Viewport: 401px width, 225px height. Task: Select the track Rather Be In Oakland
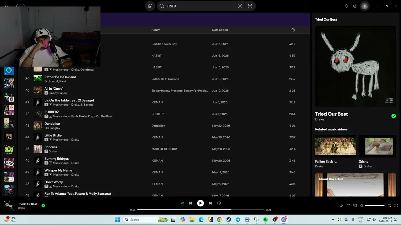point(60,77)
